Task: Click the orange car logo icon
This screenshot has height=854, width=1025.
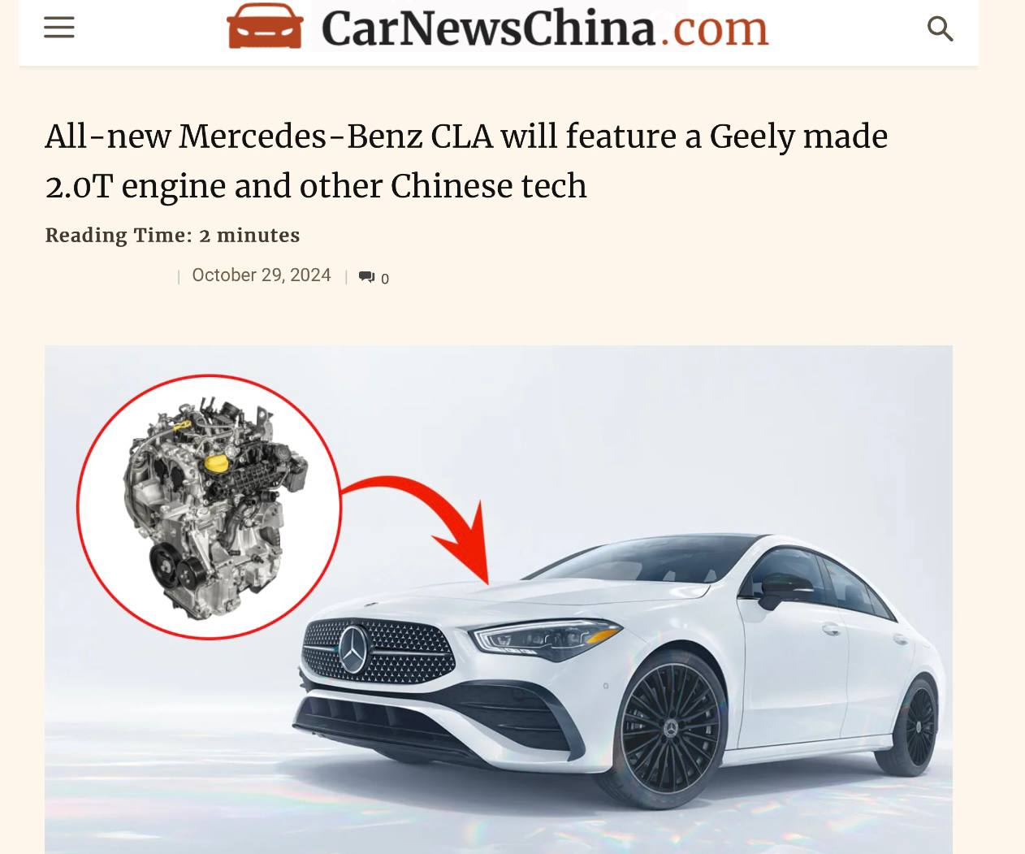Action: coord(265,26)
